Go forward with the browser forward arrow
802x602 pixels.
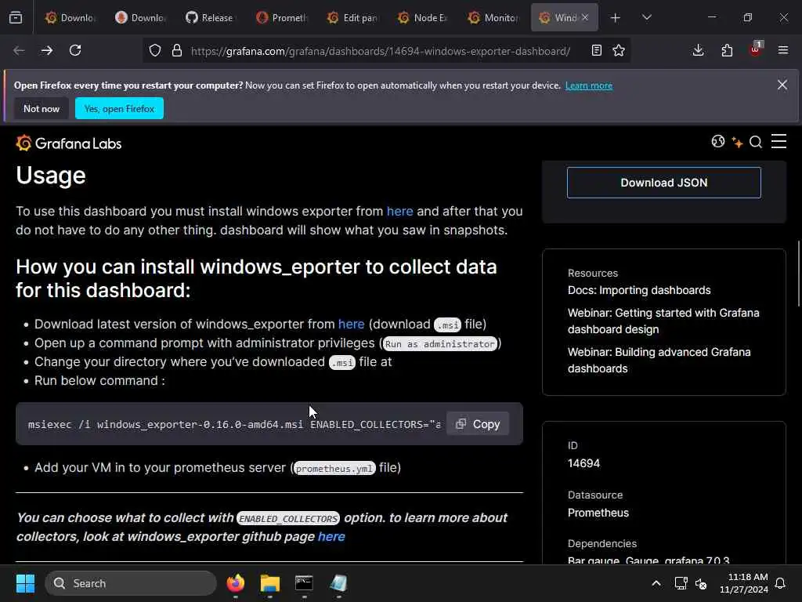[46, 50]
